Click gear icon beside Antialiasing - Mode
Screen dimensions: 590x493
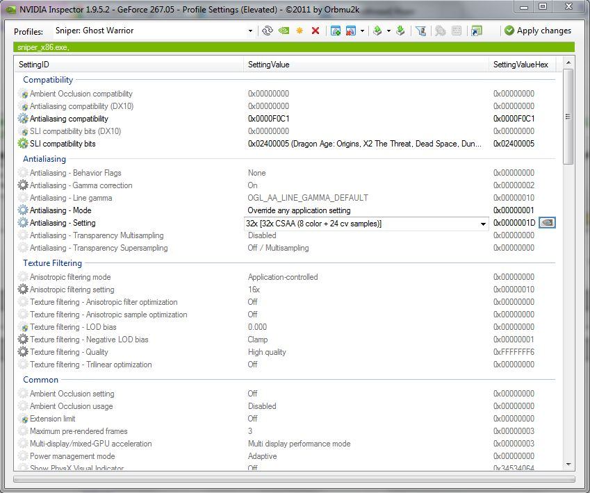coord(23,210)
